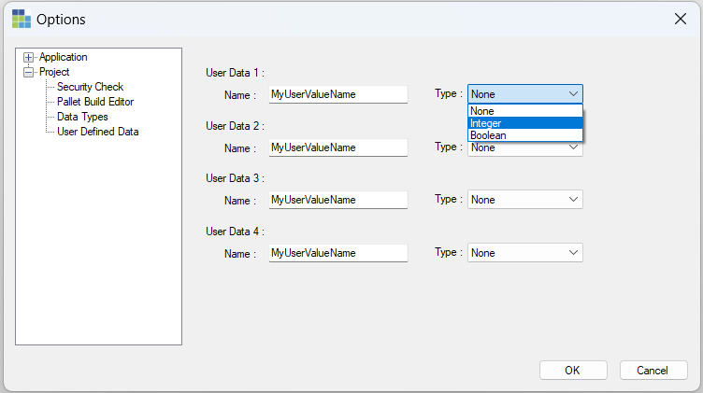This screenshot has width=703, height=393.
Task: Click the Project tree label
Action: tap(54, 72)
